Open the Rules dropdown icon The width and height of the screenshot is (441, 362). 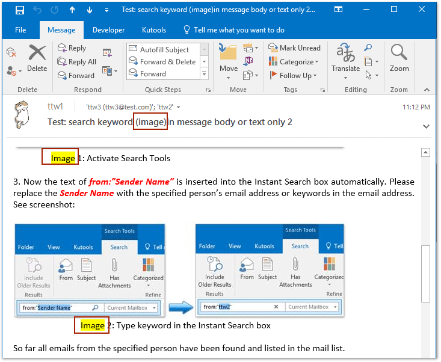(x=250, y=48)
